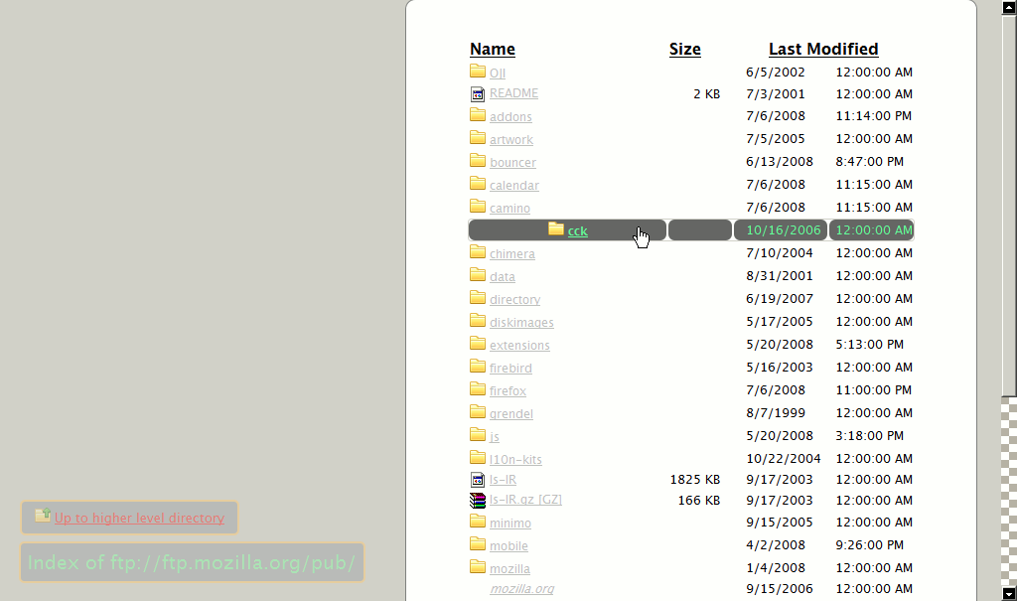This screenshot has width=1017, height=601.
Task: Click the 166 KB size value
Action: coord(698,501)
